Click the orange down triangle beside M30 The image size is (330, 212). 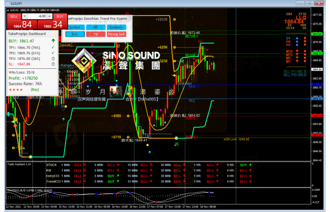(x=297, y=51)
